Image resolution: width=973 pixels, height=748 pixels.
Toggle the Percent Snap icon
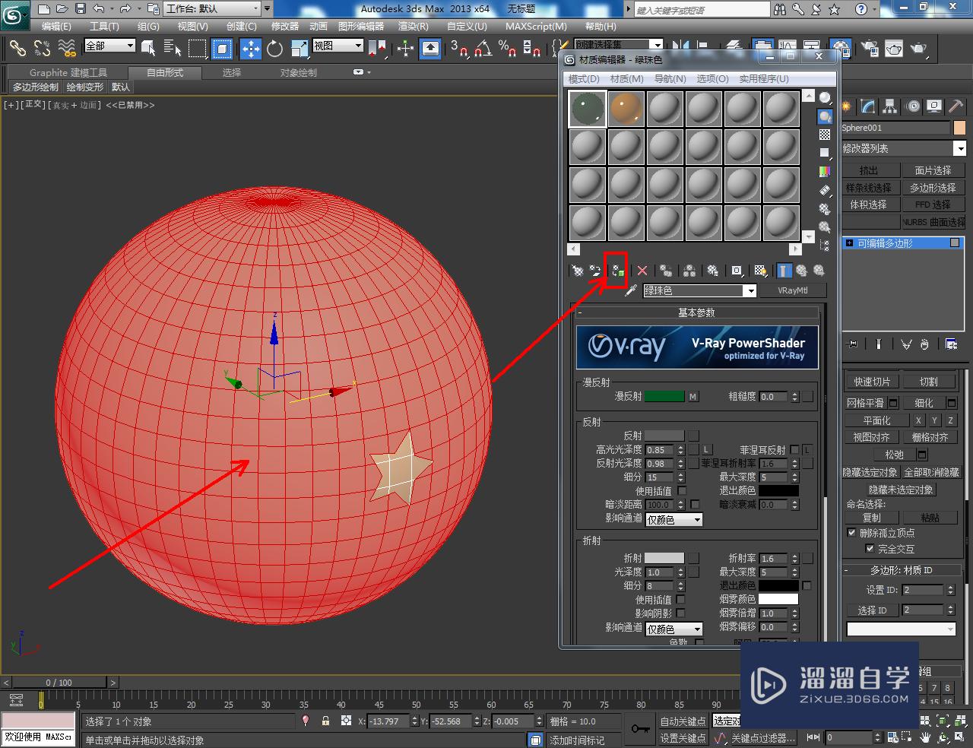pyautogui.click(x=507, y=49)
